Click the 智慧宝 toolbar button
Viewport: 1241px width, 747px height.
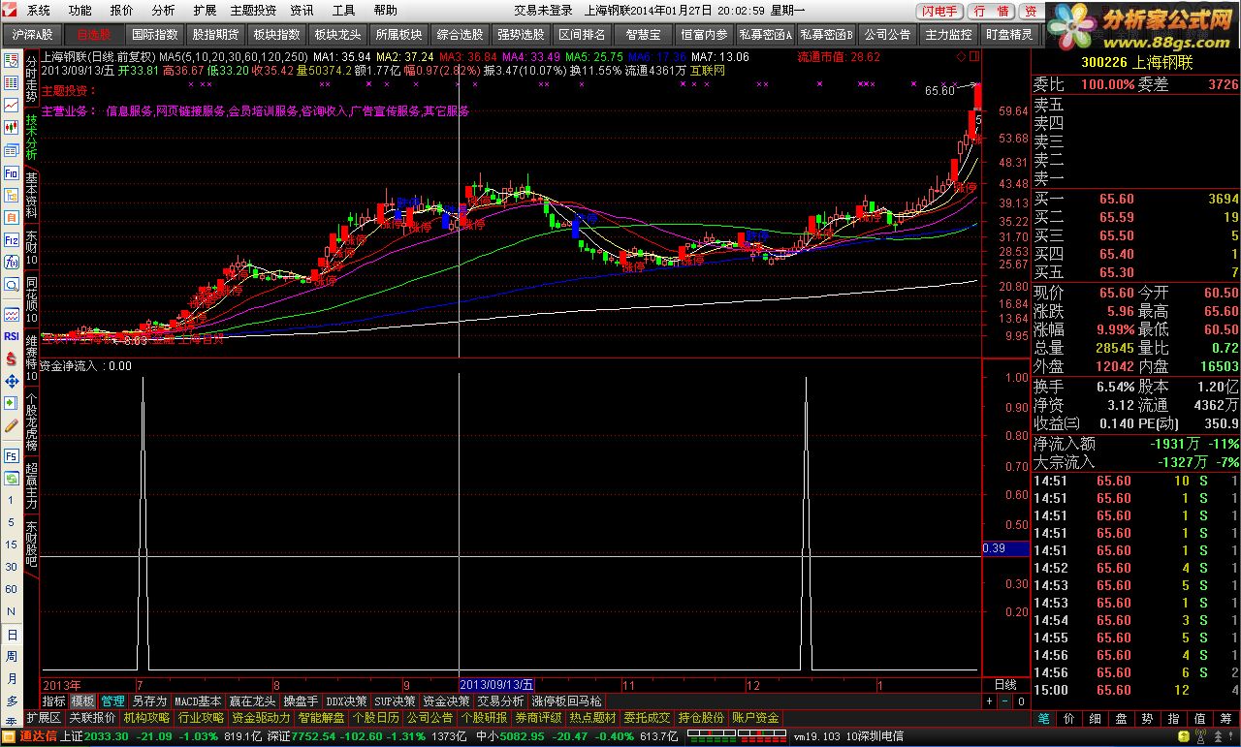pos(642,34)
